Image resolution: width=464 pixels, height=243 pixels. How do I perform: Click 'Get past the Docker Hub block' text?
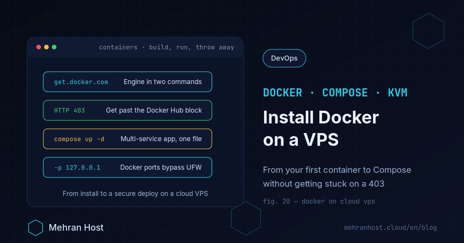(x=154, y=110)
